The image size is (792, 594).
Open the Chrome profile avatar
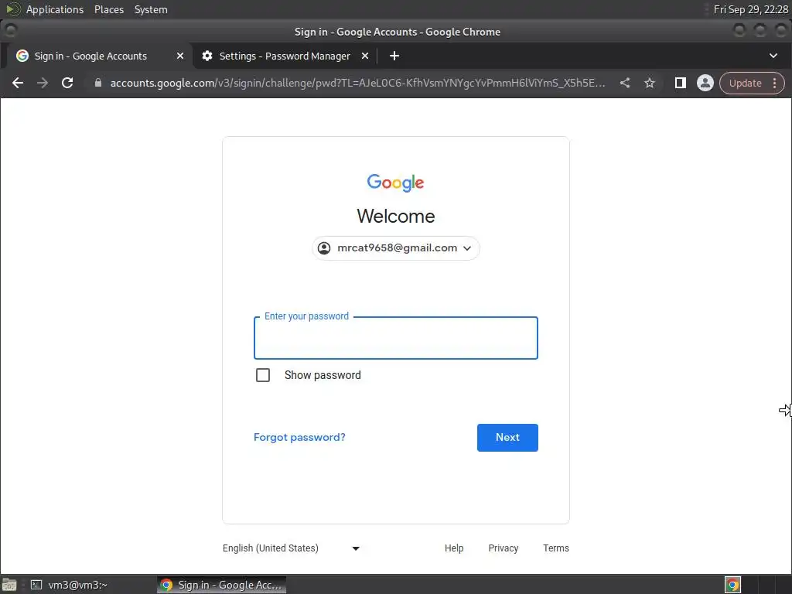click(705, 83)
